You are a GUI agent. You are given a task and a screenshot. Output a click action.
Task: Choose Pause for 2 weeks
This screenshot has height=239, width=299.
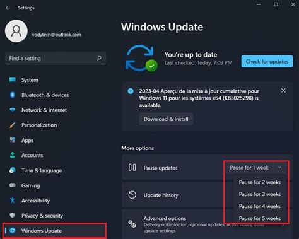[260, 182]
